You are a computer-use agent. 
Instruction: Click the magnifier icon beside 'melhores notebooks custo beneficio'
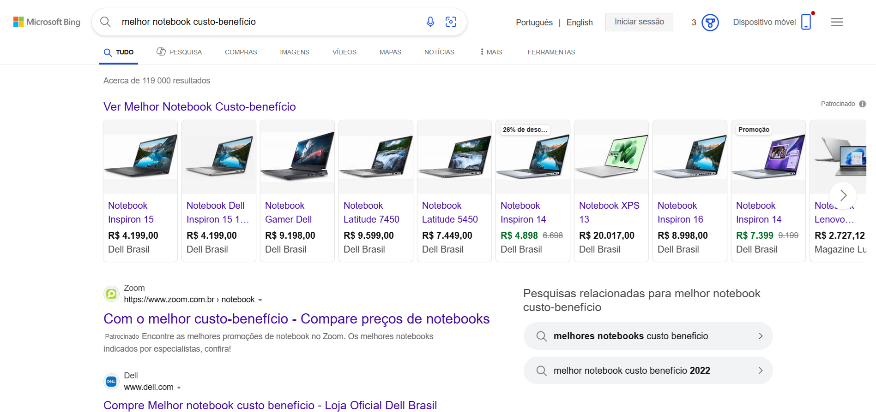coord(541,336)
